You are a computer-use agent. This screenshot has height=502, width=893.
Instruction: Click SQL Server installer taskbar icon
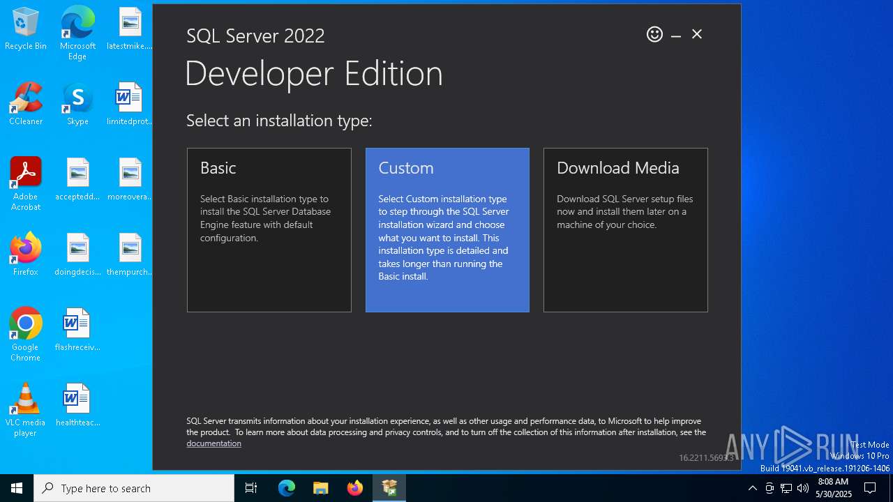coord(389,488)
